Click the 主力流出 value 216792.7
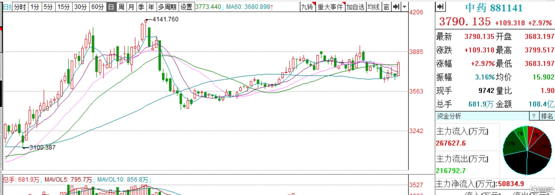 point(451,171)
